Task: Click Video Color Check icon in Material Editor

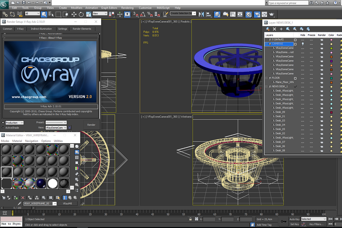Action: click(x=77, y=168)
